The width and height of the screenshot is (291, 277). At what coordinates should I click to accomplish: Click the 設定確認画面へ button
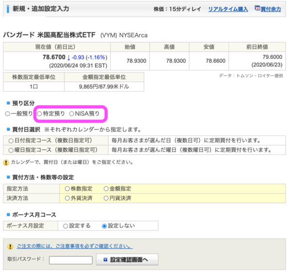(127, 260)
